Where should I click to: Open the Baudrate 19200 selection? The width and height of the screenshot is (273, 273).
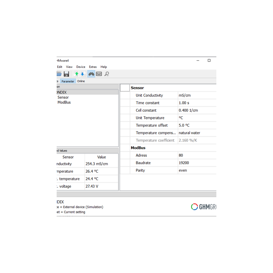point(186,163)
